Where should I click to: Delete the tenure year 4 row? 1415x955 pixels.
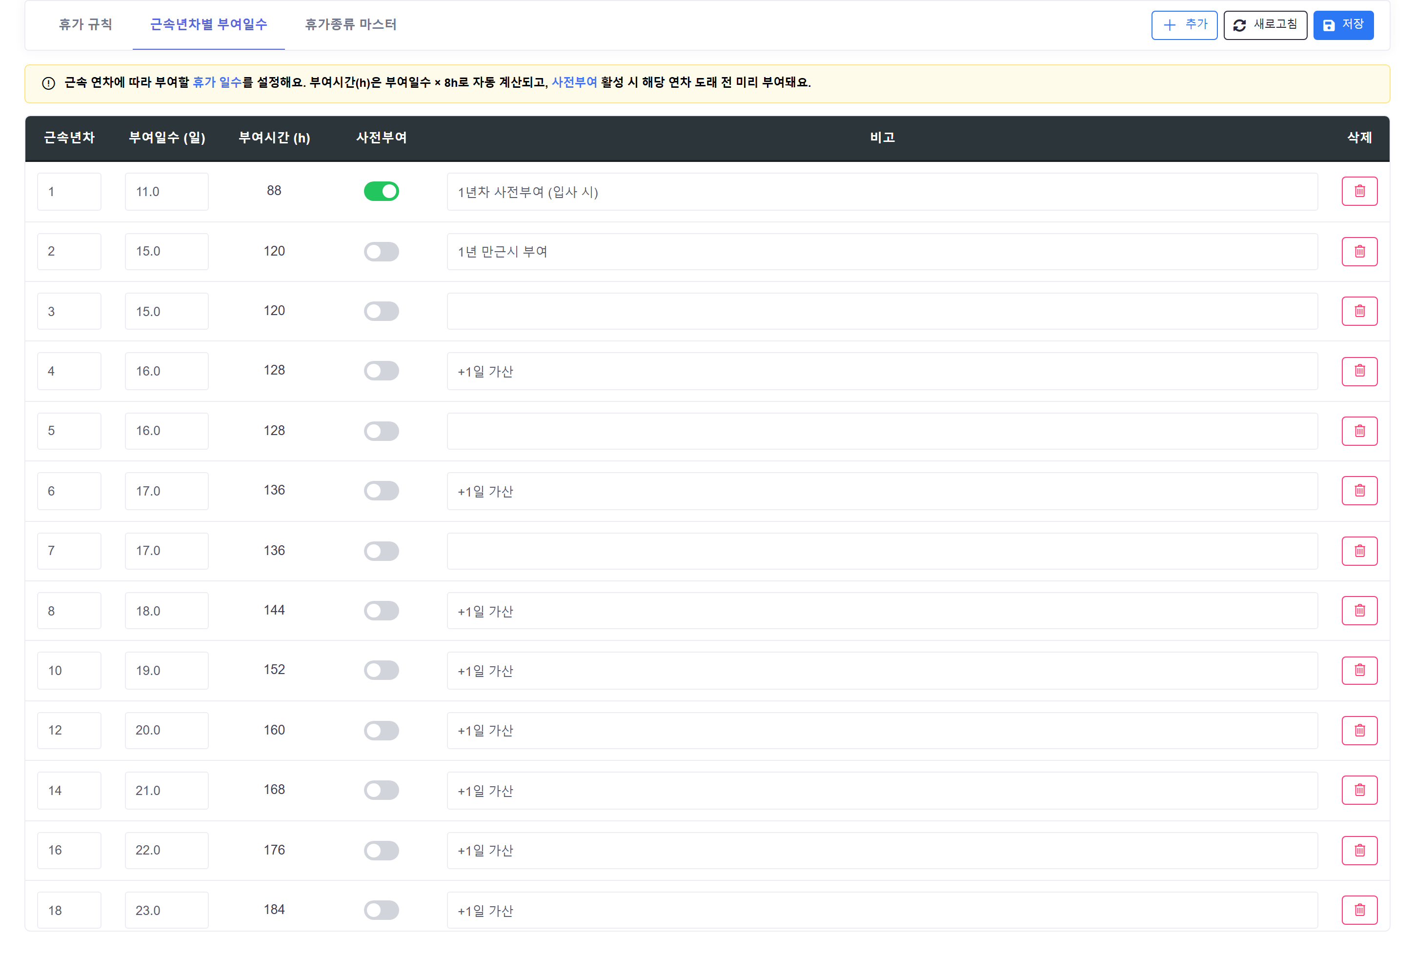point(1359,371)
